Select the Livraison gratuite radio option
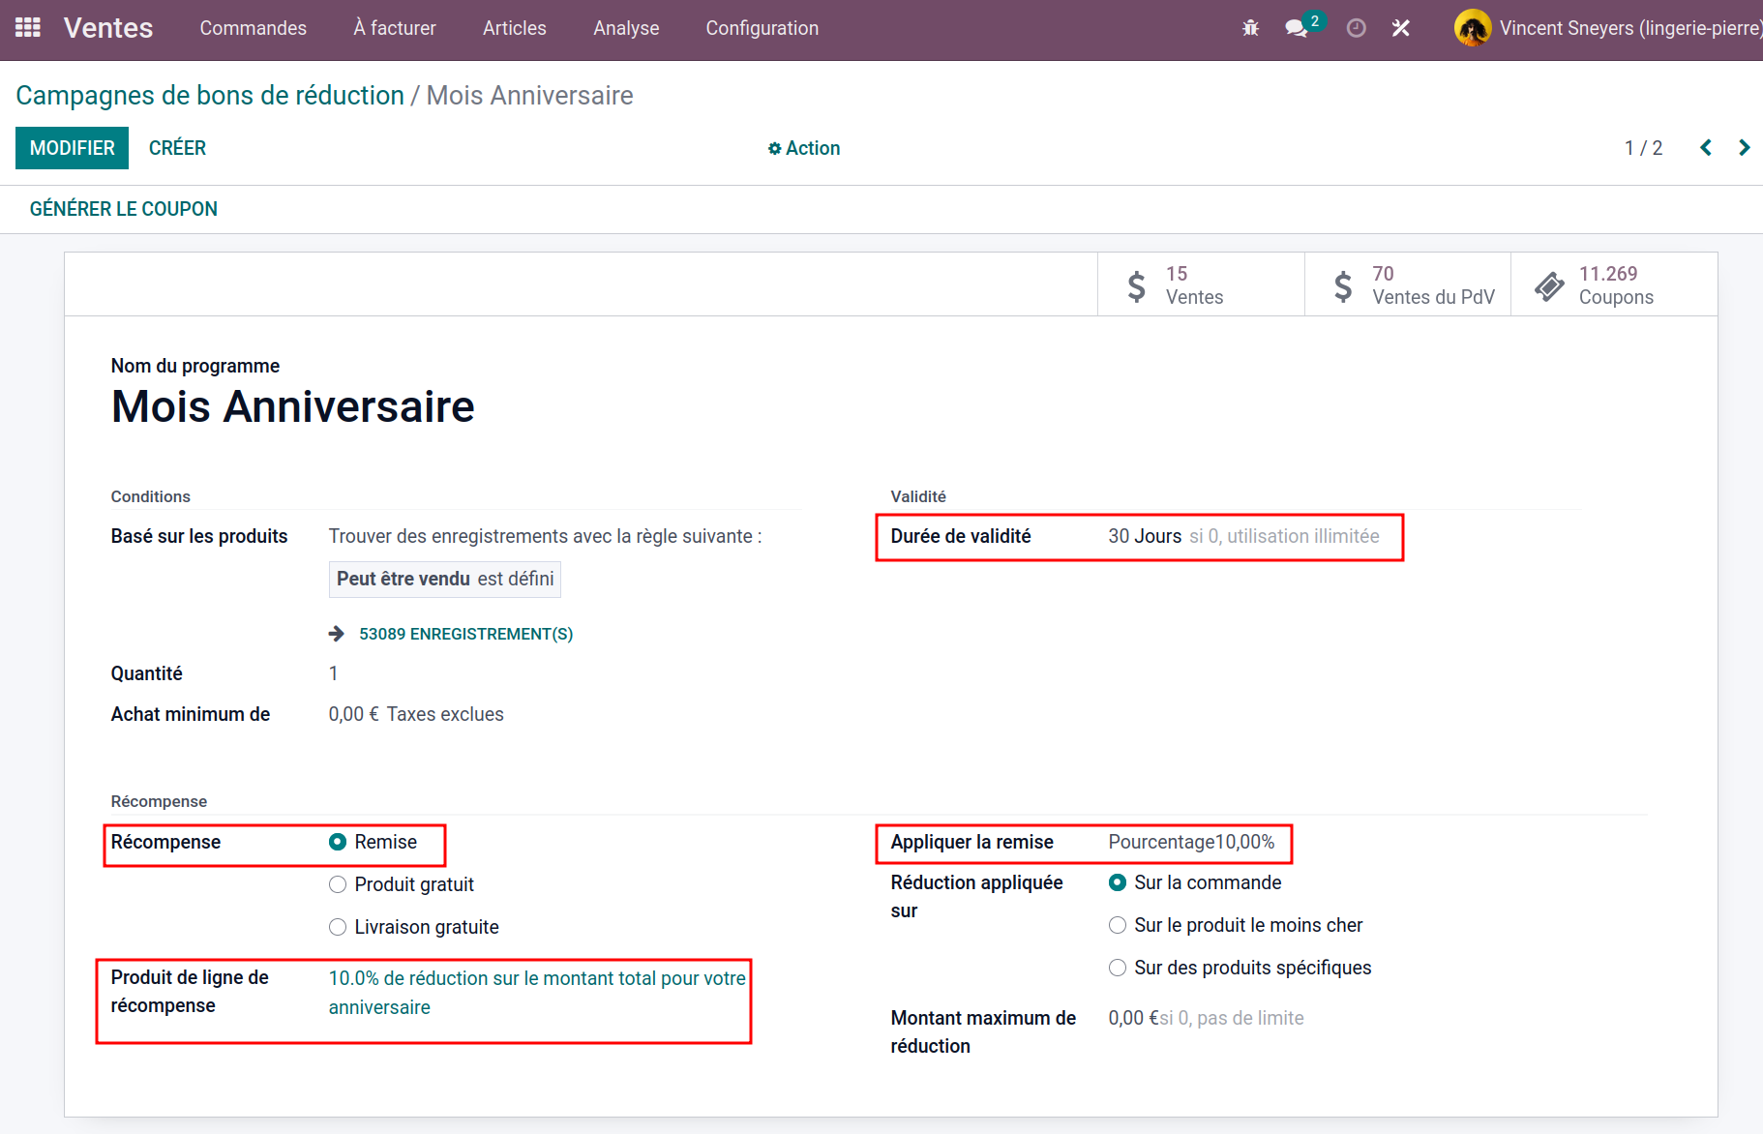This screenshot has width=1763, height=1134. point(338,927)
